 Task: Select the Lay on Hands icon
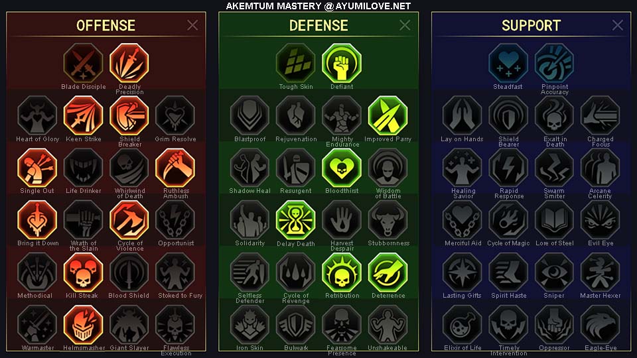coord(462,115)
